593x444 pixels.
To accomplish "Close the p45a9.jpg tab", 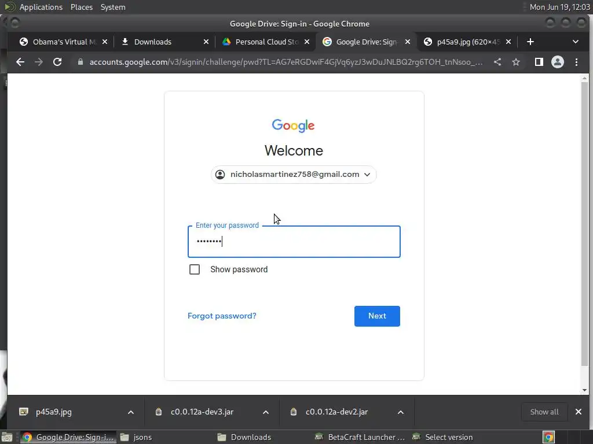I will point(508,42).
